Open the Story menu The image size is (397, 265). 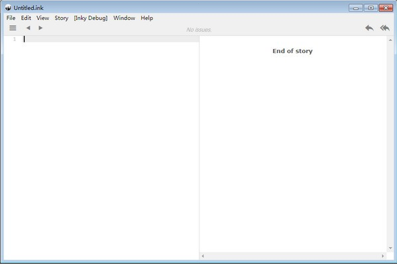(x=62, y=18)
